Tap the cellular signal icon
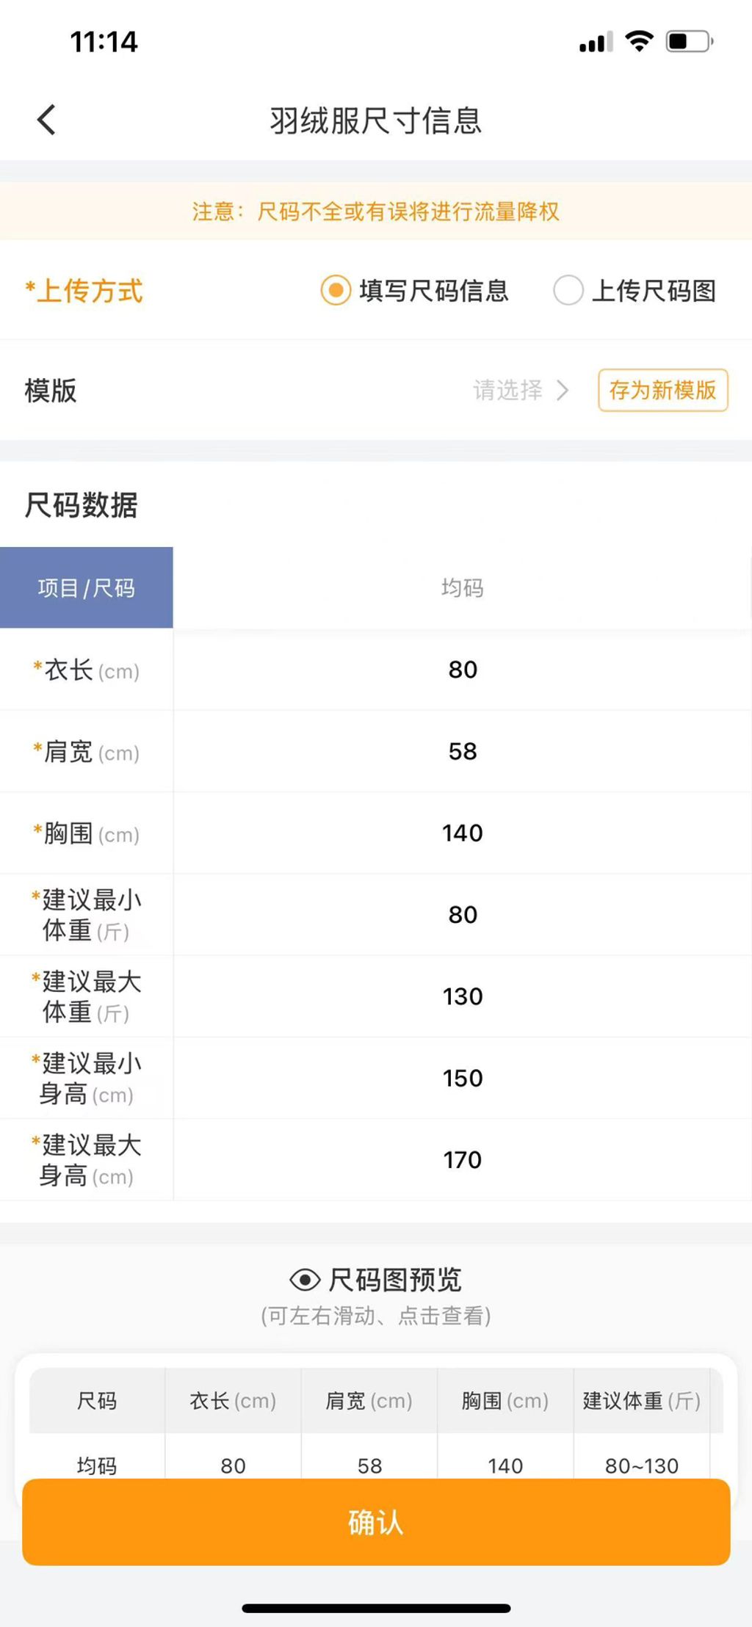The width and height of the screenshot is (752, 1627). [596, 43]
